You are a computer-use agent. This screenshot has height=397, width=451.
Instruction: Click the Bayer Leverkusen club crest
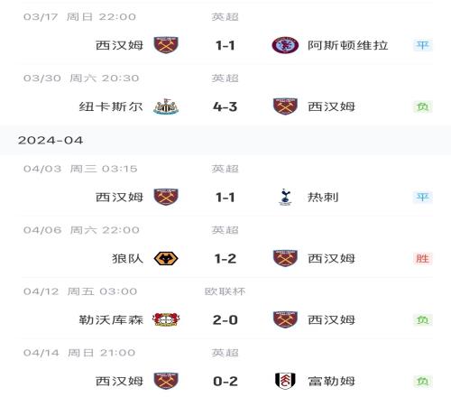pos(166,319)
